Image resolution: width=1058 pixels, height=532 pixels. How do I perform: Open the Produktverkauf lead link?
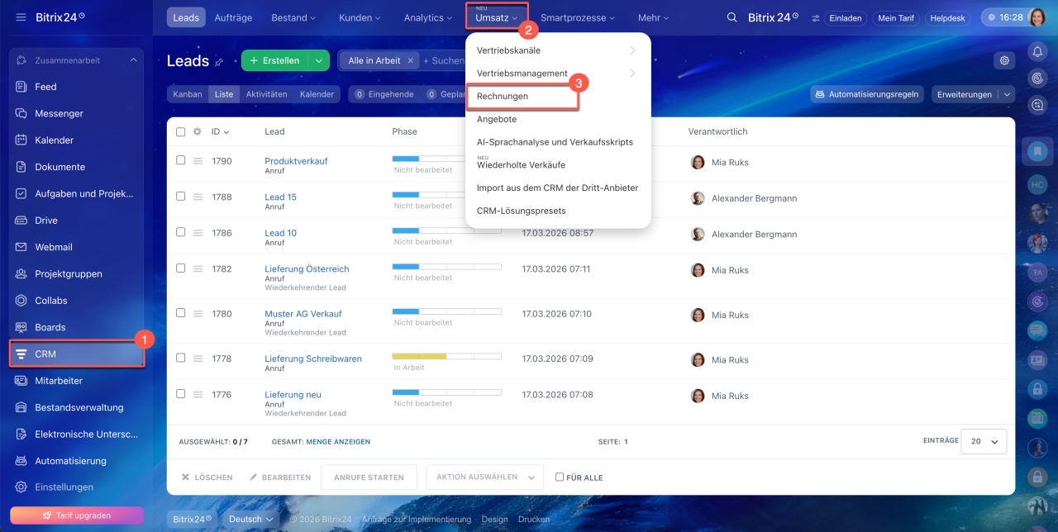pyautogui.click(x=296, y=161)
